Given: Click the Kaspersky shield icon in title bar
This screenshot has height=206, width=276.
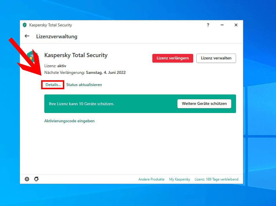Looking at the screenshot, I should 25,25.
